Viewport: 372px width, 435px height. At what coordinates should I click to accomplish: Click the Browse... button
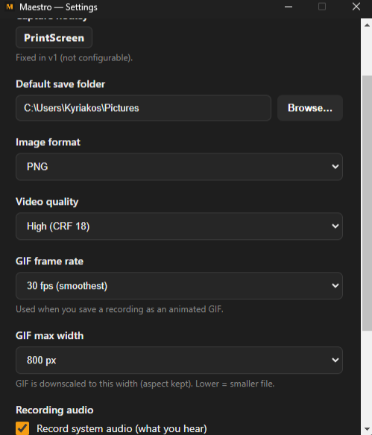[310, 108]
